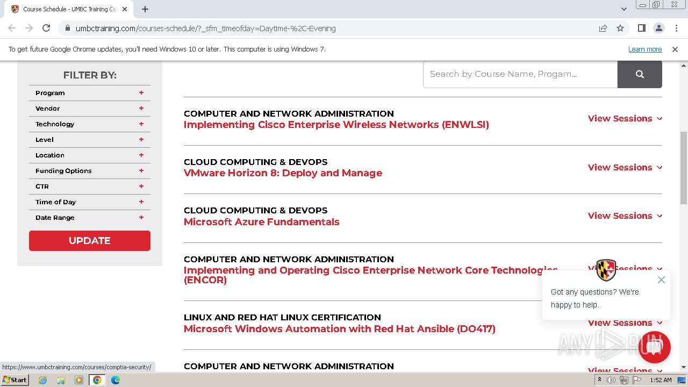
Task: Open the red chat widget
Action: click(x=654, y=347)
